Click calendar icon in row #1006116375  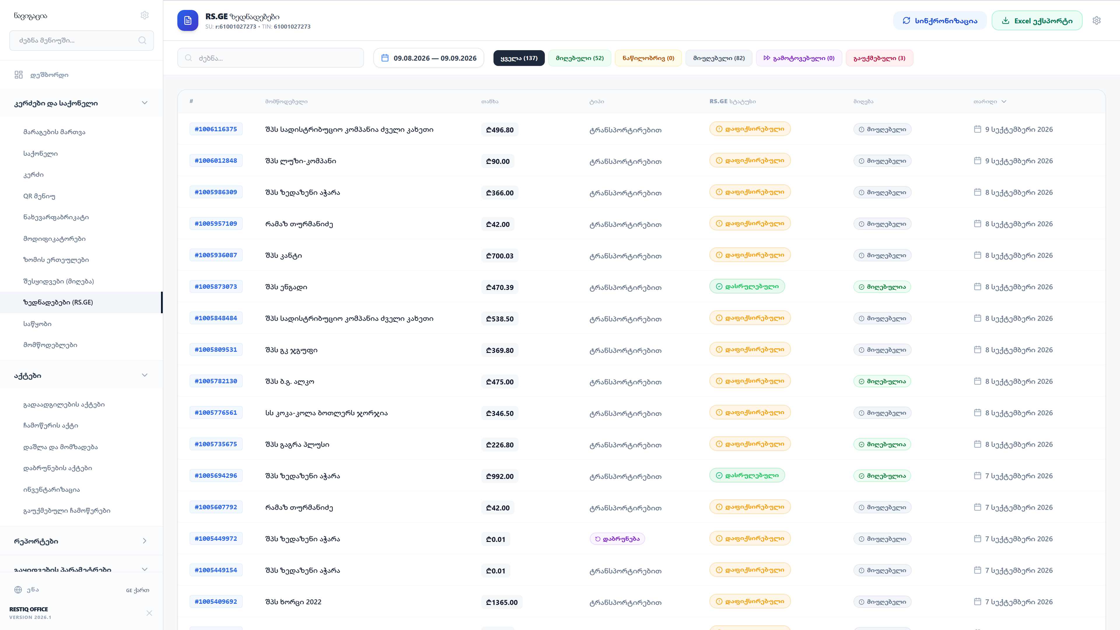pos(977,129)
